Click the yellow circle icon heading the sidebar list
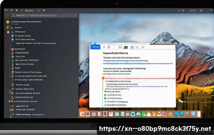Image resolution: width=214 pixels, height=135 pixels. tap(8, 22)
